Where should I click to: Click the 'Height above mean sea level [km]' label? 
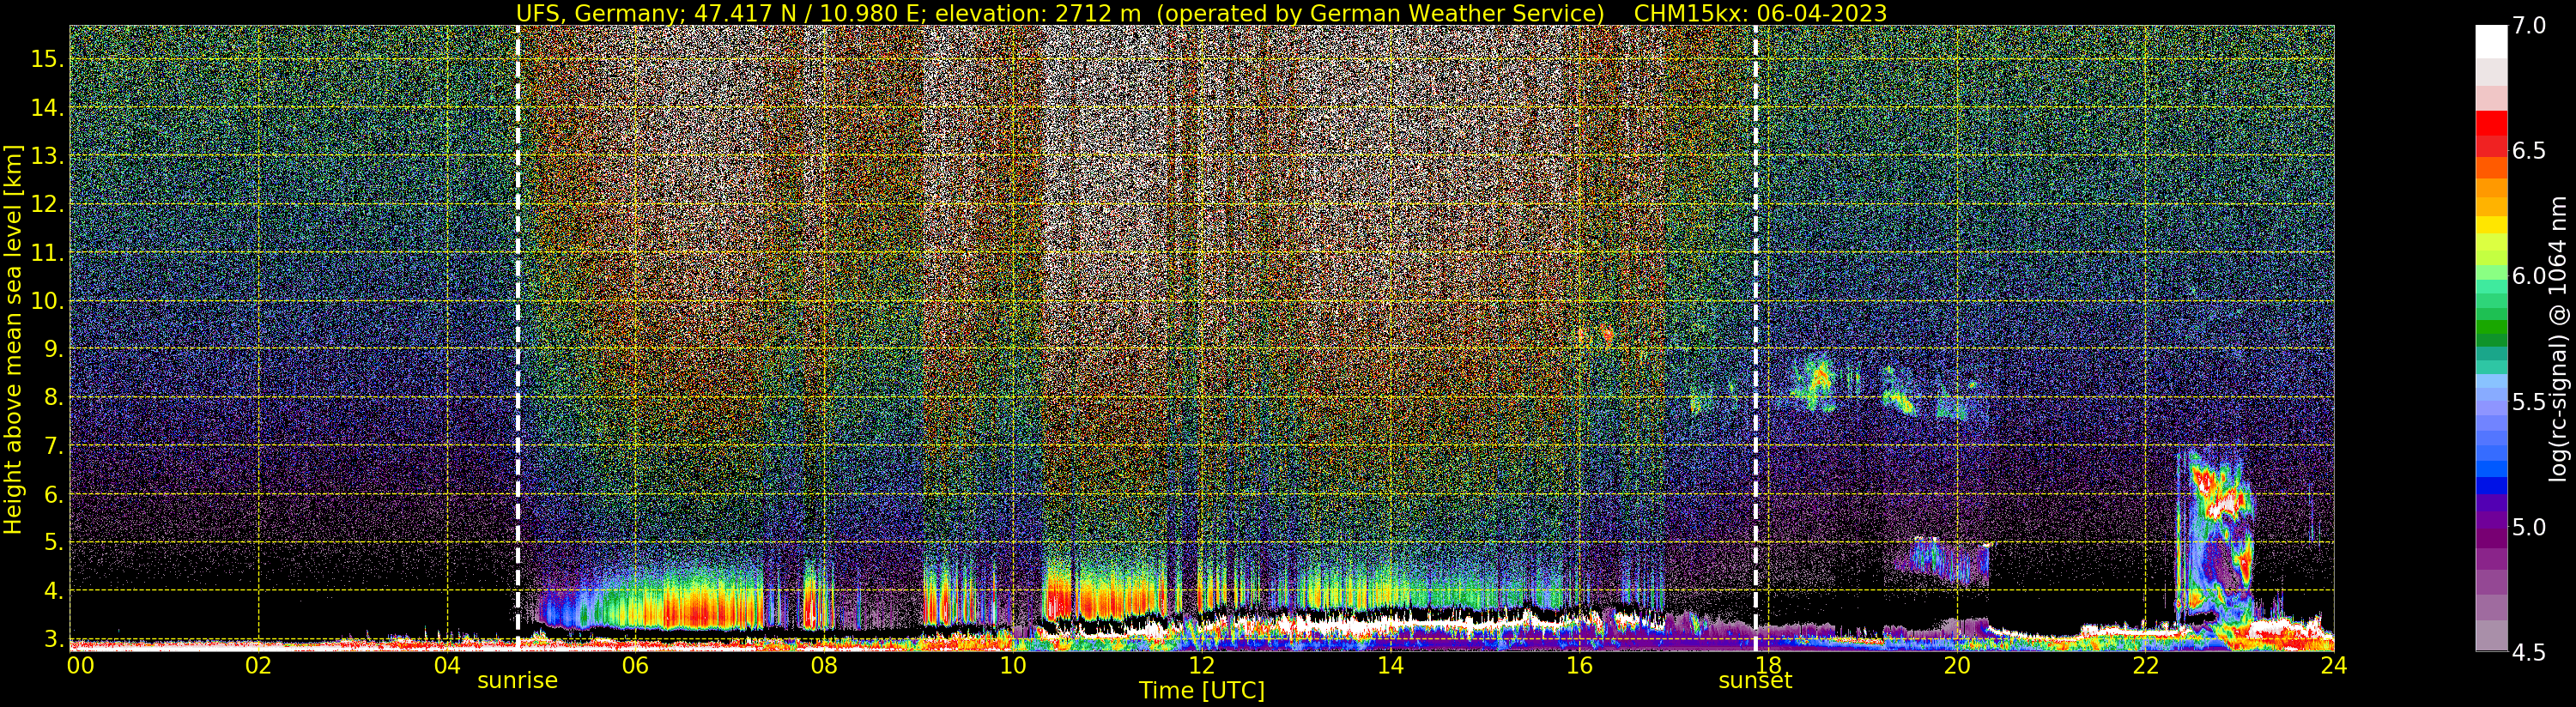13,338
